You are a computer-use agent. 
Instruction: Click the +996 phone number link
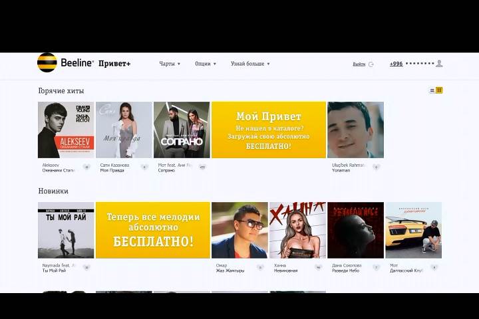pos(397,64)
